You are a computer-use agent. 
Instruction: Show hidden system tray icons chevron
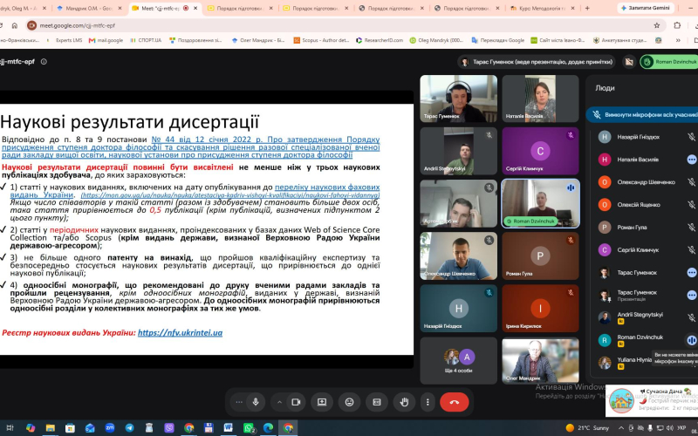tap(621, 428)
